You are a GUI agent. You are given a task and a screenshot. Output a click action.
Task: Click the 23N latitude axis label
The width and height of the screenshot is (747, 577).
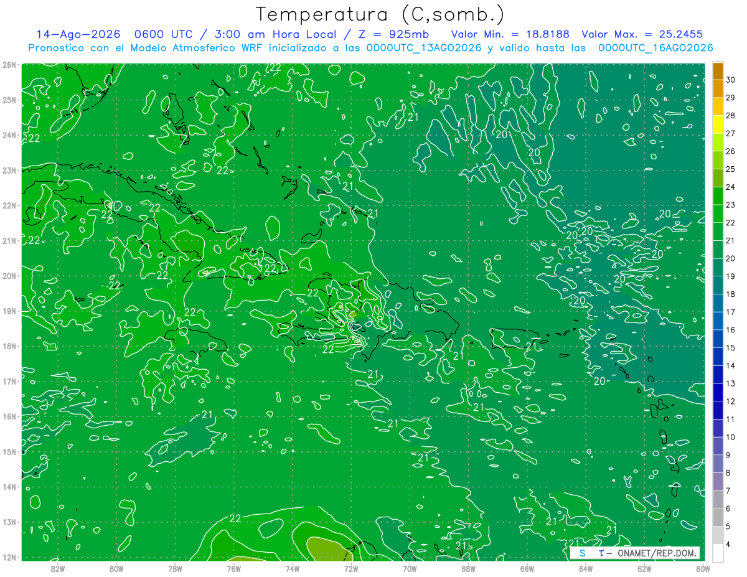point(9,170)
